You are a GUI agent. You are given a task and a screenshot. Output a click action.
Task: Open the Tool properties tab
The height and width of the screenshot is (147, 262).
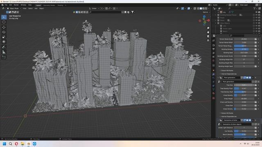point(214,40)
